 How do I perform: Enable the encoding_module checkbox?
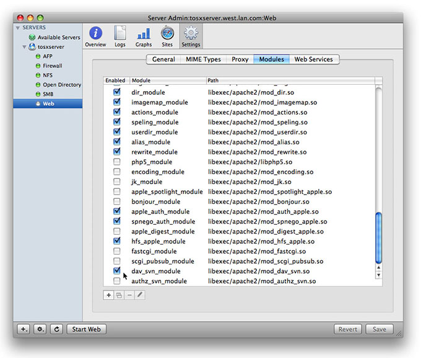pyautogui.click(x=117, y=172)
